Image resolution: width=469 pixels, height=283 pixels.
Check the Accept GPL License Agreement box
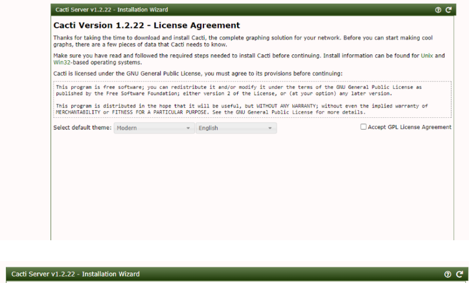click(x=363, y=127)
